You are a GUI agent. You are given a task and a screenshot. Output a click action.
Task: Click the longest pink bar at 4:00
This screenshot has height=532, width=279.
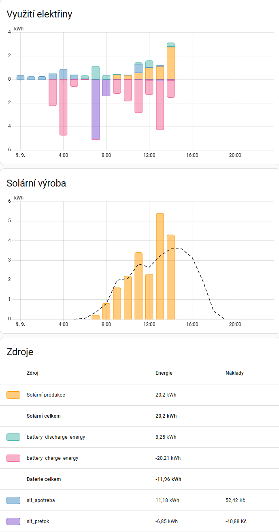[x=64, y=107]
